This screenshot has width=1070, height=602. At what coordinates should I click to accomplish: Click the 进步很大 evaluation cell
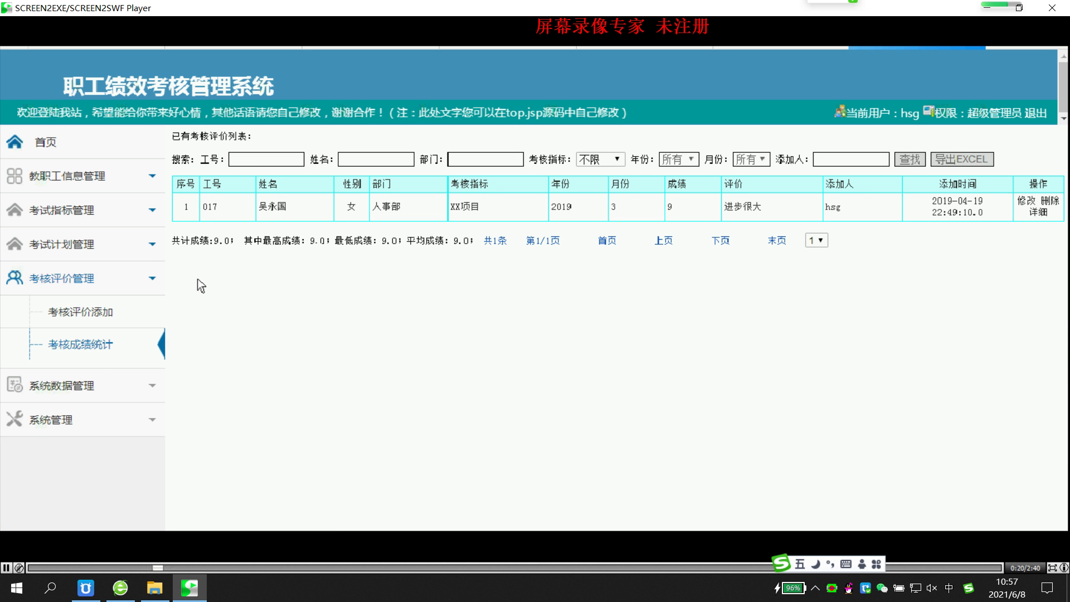pos(772,207)
